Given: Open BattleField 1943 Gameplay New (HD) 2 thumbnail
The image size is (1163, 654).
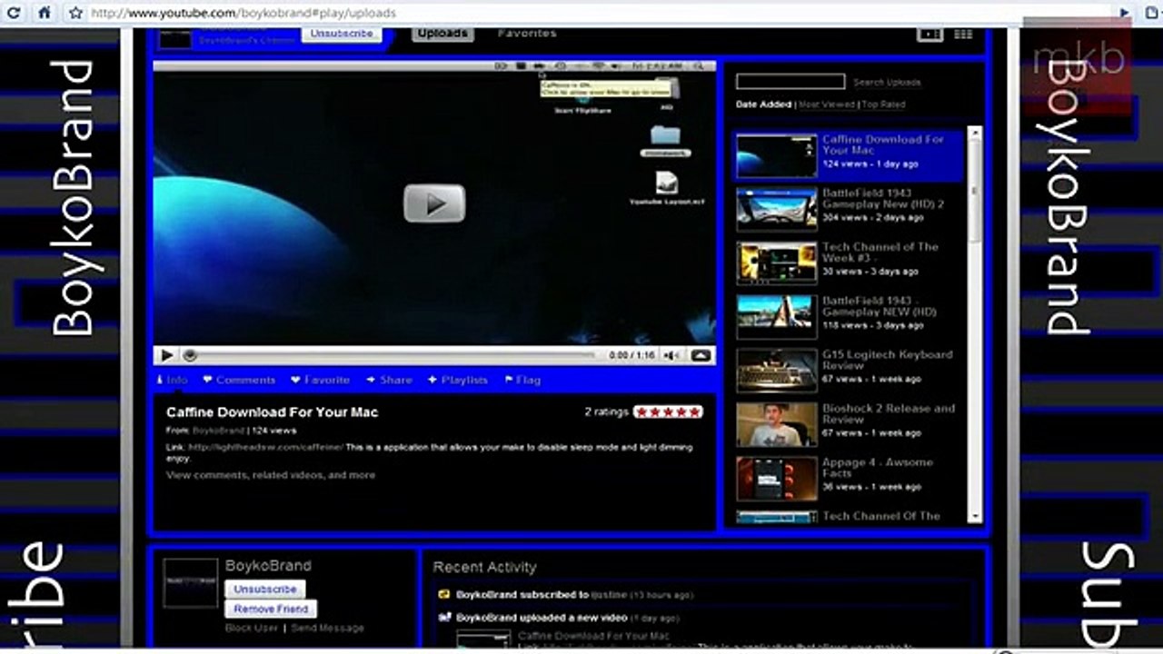Looking at the screenshot, I should coord(777,210).
